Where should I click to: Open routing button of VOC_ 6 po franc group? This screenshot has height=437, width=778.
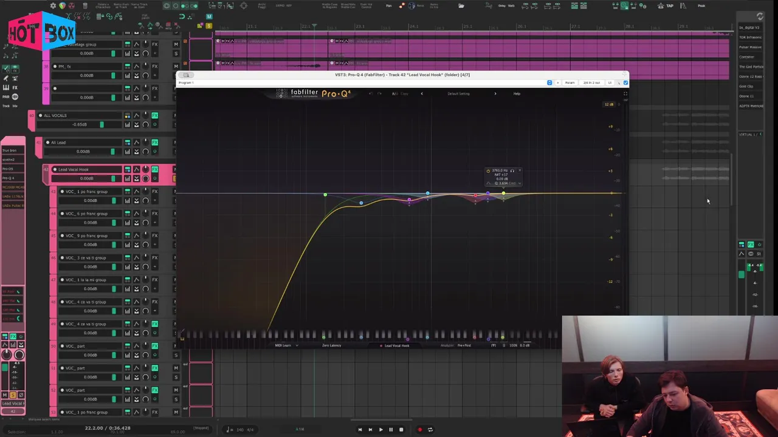pyautogui.click(x=128, y=214)
